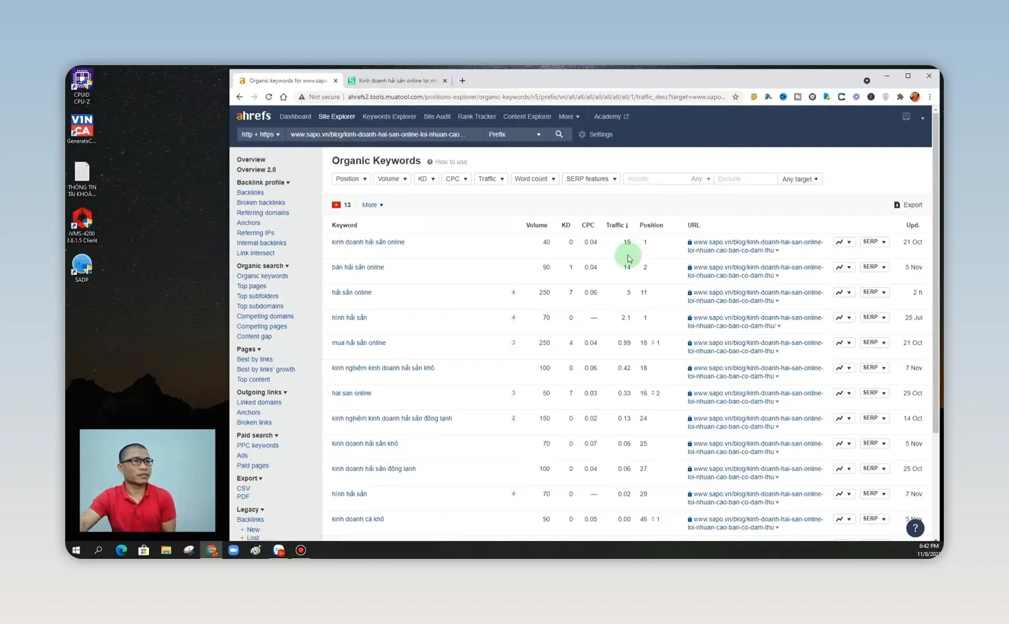Click into the Exclude keyword field
The width and height of the screenshot is (1009, 624).
[745, 179]
